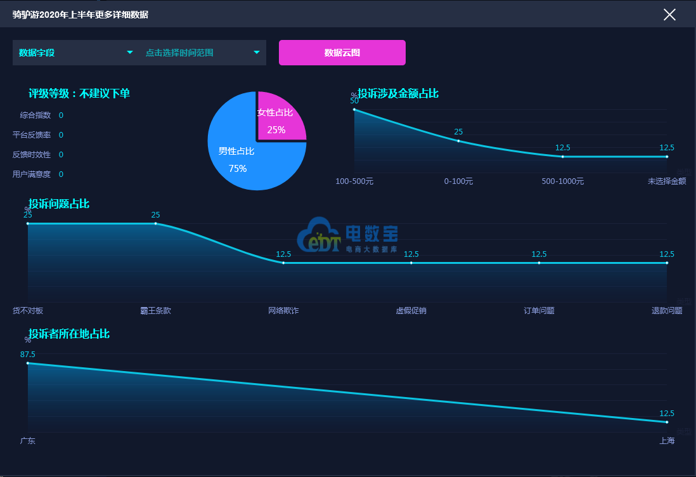Close the detailed data dialog
The width and height of the screenshot is (696, 477).
coord(669,15)
